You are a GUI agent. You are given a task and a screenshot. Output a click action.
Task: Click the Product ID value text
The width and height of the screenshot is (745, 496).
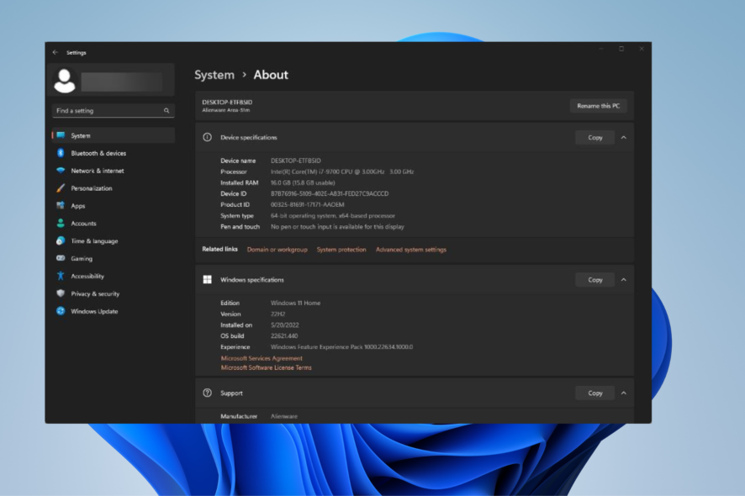308,205
